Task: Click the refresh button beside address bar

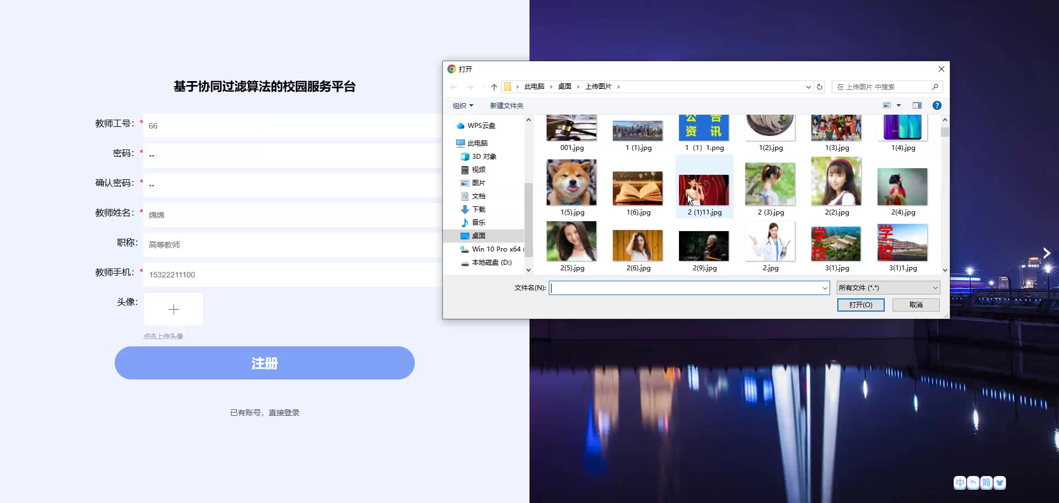Action: click(x=820, y=87)
